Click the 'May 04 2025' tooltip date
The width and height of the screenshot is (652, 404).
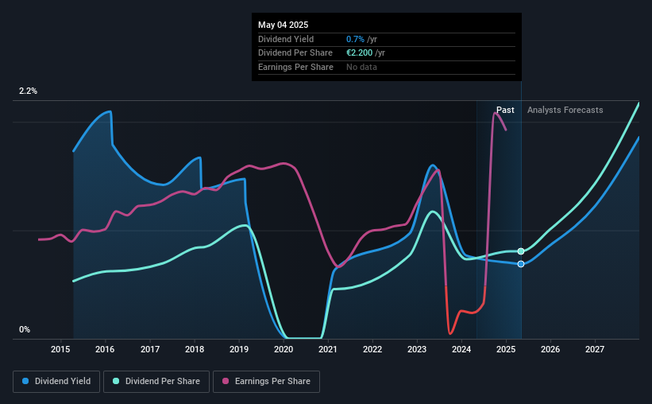pos(284,25)
